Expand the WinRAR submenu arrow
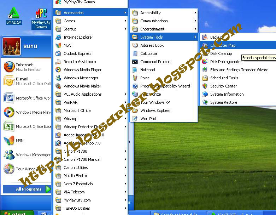Screen dimensions: 276x215 [x=125, y=102]
